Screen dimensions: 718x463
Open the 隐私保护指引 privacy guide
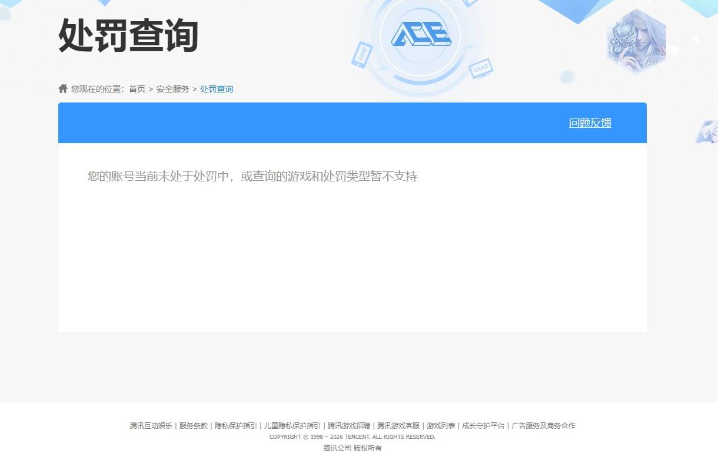pyautogui.click(x=234, y=425)
